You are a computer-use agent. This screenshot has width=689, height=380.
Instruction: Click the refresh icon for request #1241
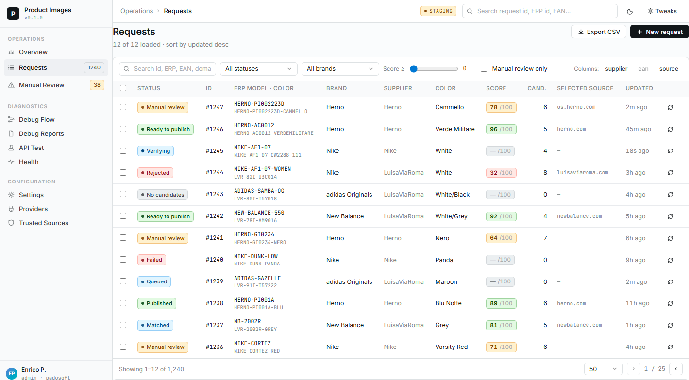[x=671, y=238]
